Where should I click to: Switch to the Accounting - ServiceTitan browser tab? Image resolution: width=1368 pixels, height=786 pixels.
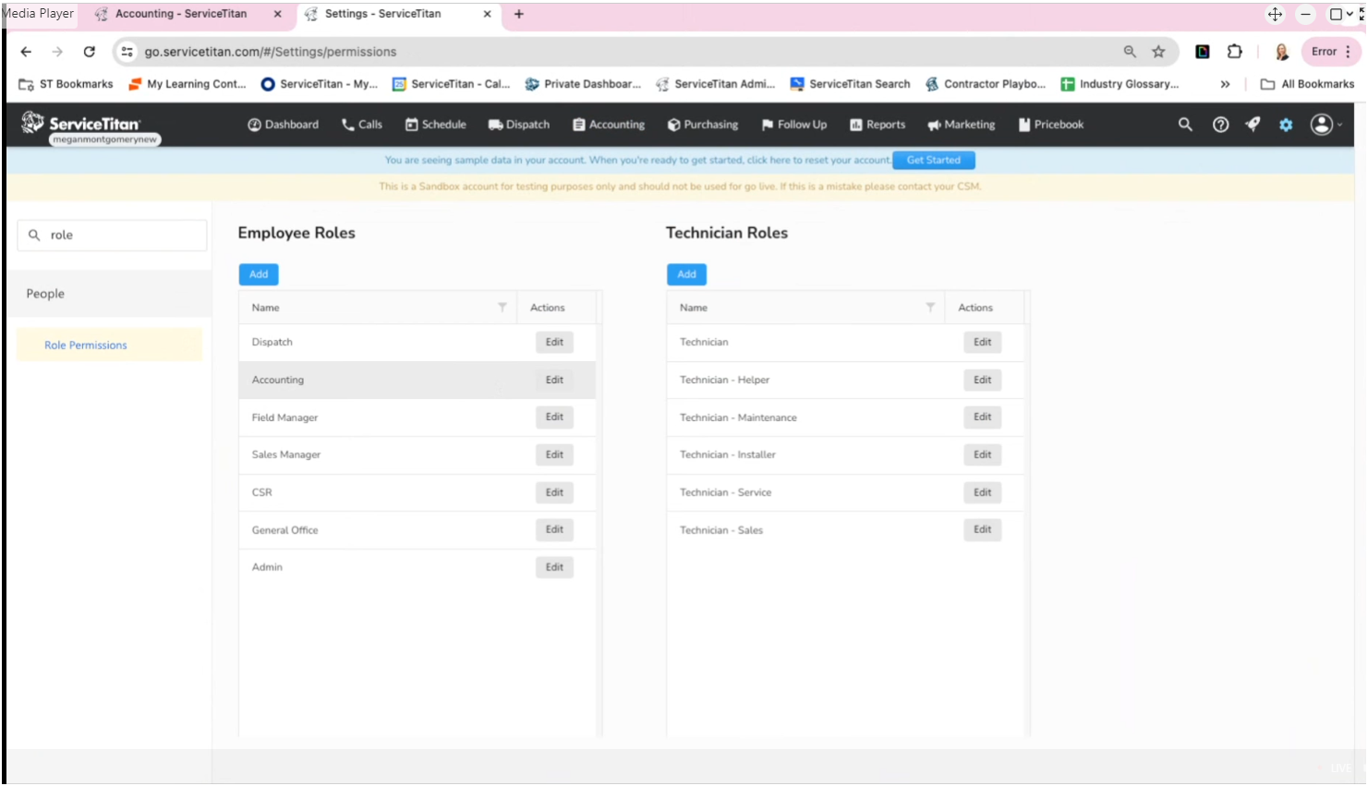click(x=188, y=14)
